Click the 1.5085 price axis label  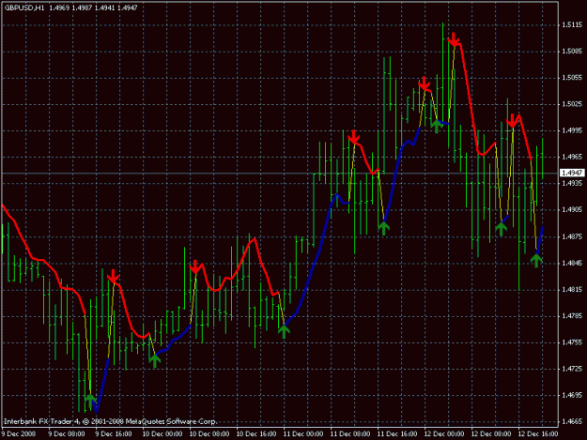tap(572, 52)
